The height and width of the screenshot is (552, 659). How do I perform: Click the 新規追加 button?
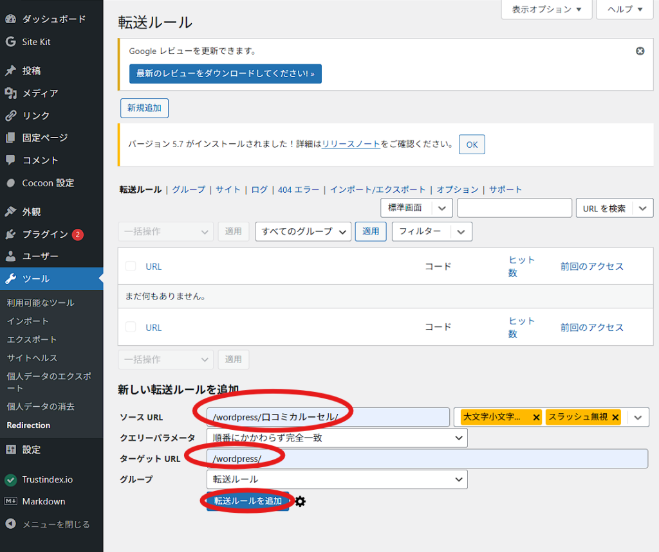(145, 108)
